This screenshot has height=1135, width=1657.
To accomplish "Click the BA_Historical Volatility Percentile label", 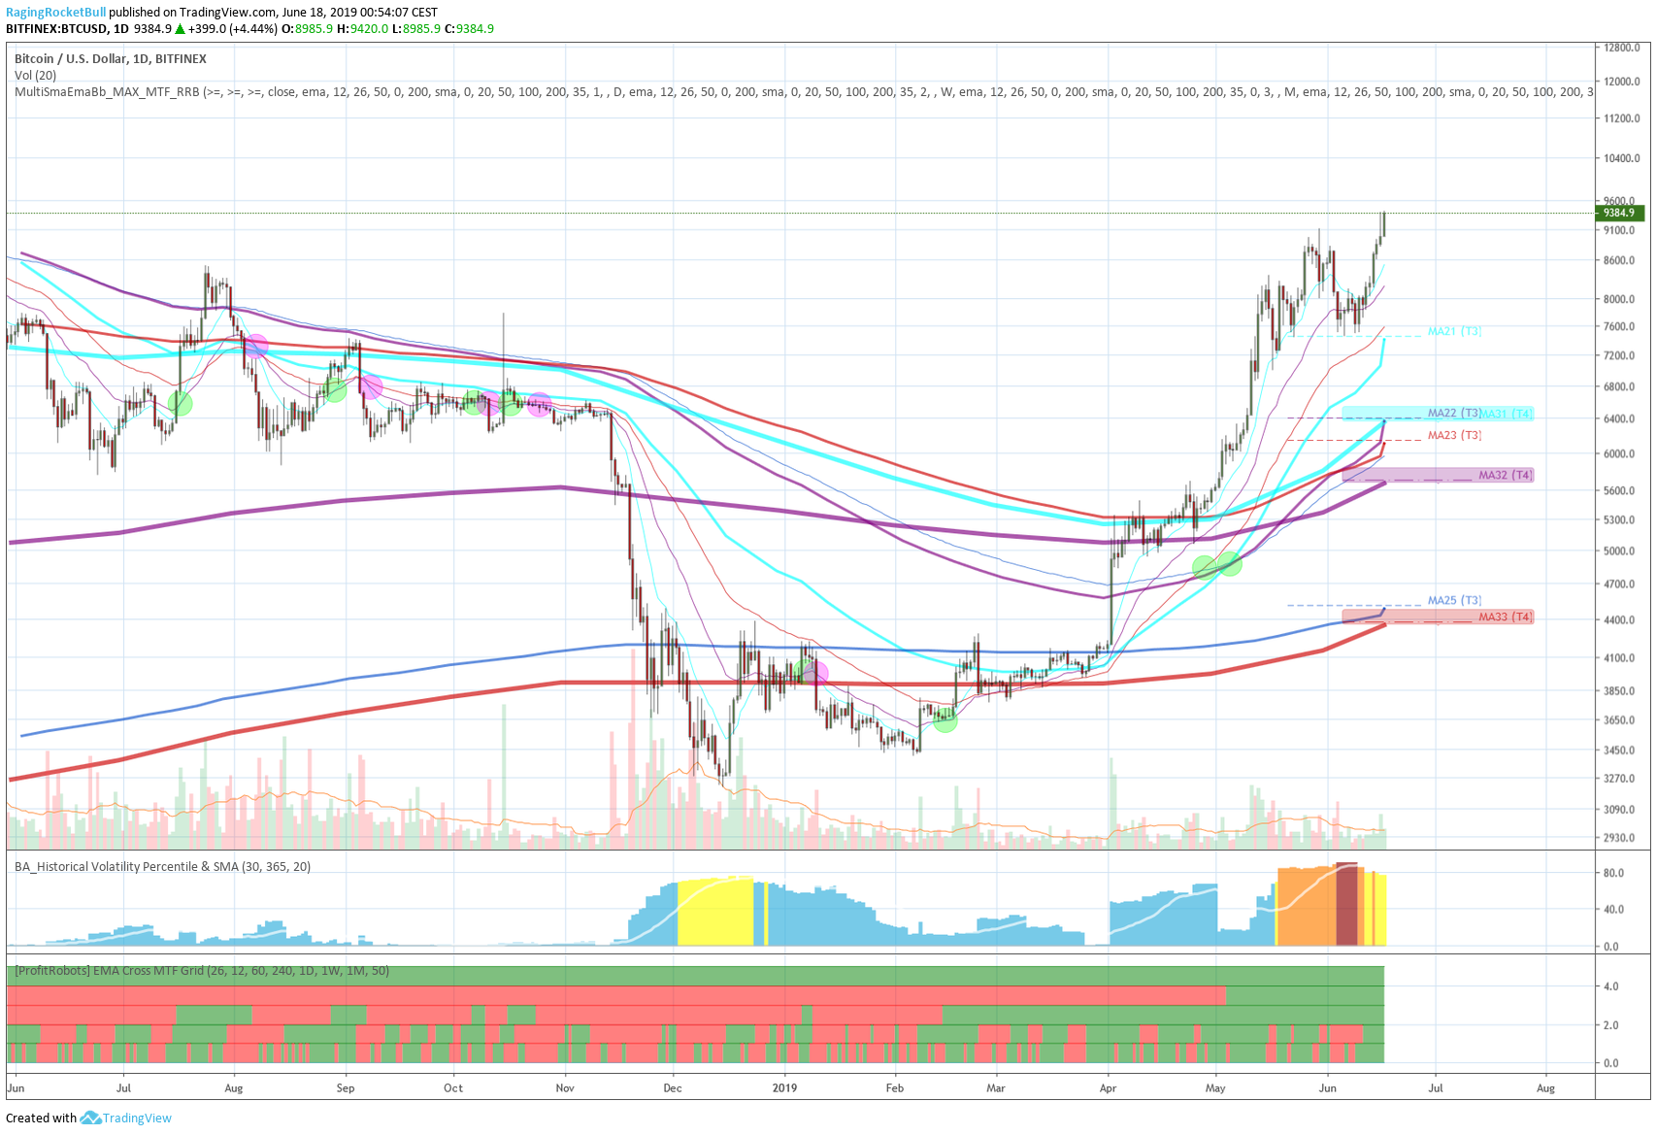I will [x=162, y=866].
